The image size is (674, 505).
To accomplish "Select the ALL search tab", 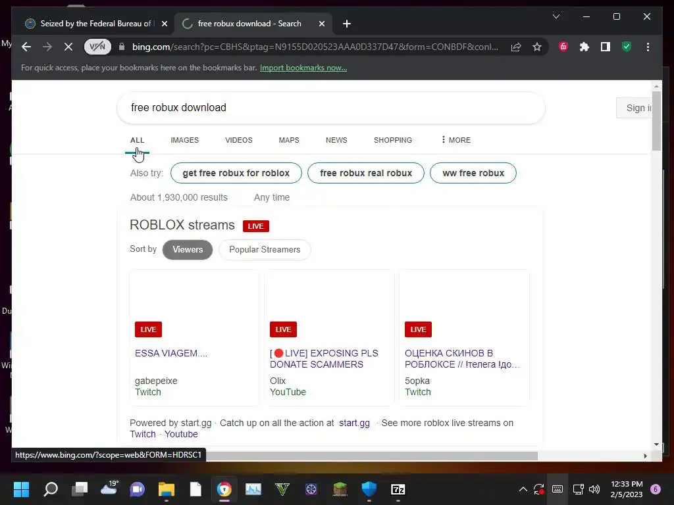I will (138, 141).
